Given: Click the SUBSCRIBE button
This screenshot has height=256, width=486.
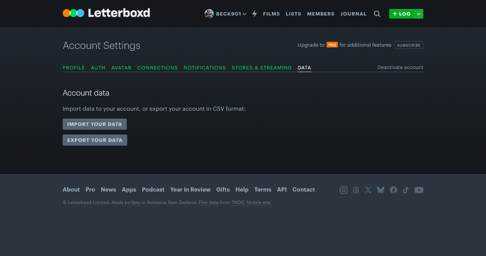Looking at the screenshot, I should coord(409,45).
